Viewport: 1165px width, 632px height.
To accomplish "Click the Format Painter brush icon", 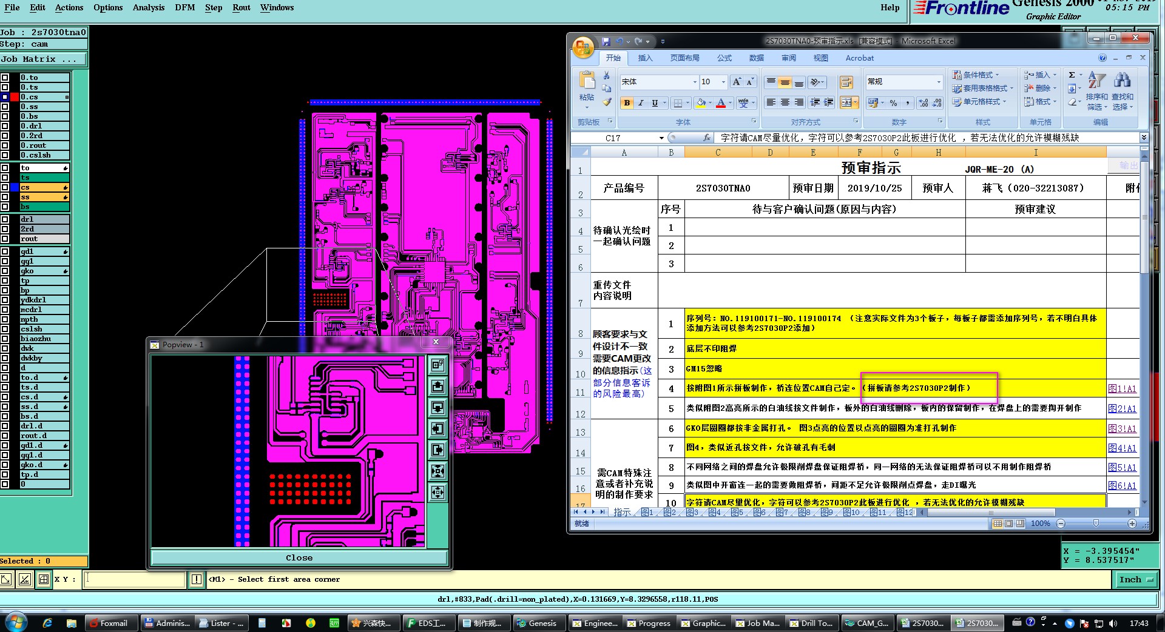I will coord(606,102).
